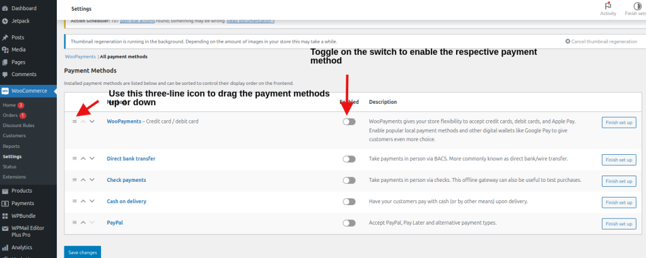Viewport: 646px width, 258px height.
Task: Click the Posts pushpin icon
Action: point(5,37)
